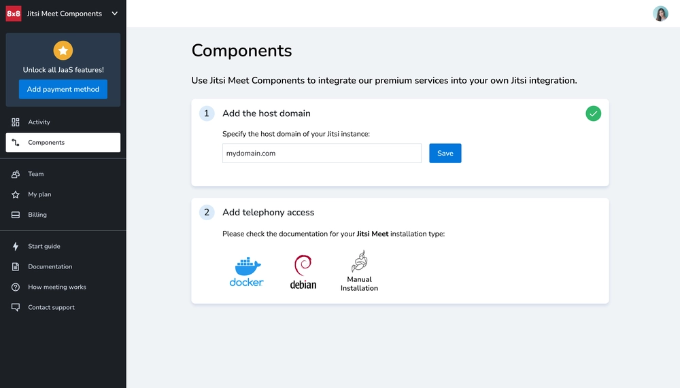Click the 8x8 logo icon
The image size is (680, 388).
14,14
